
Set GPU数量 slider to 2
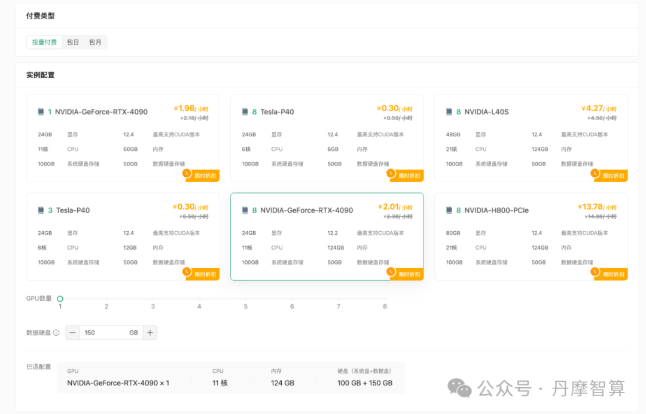coord(106,299)
